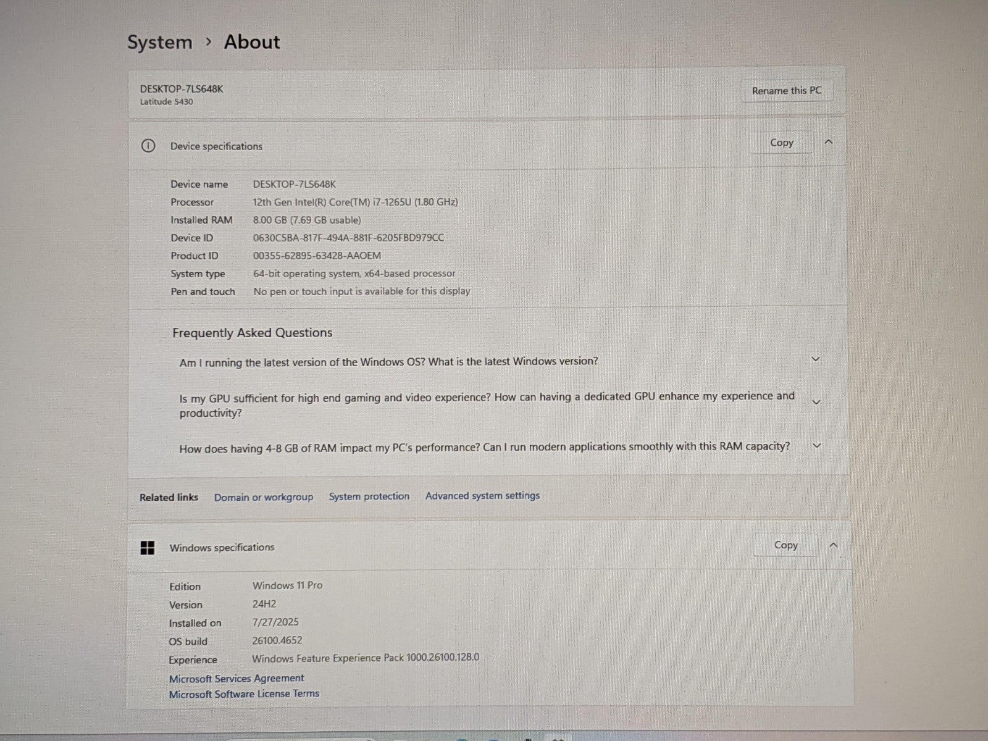Copy the Windows specifications
The height and width of the screenshot is (741, 988).
785,545
